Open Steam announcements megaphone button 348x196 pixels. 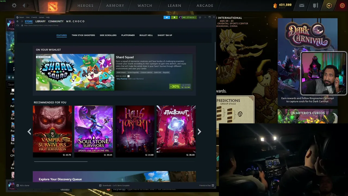[x=167, y=17]
